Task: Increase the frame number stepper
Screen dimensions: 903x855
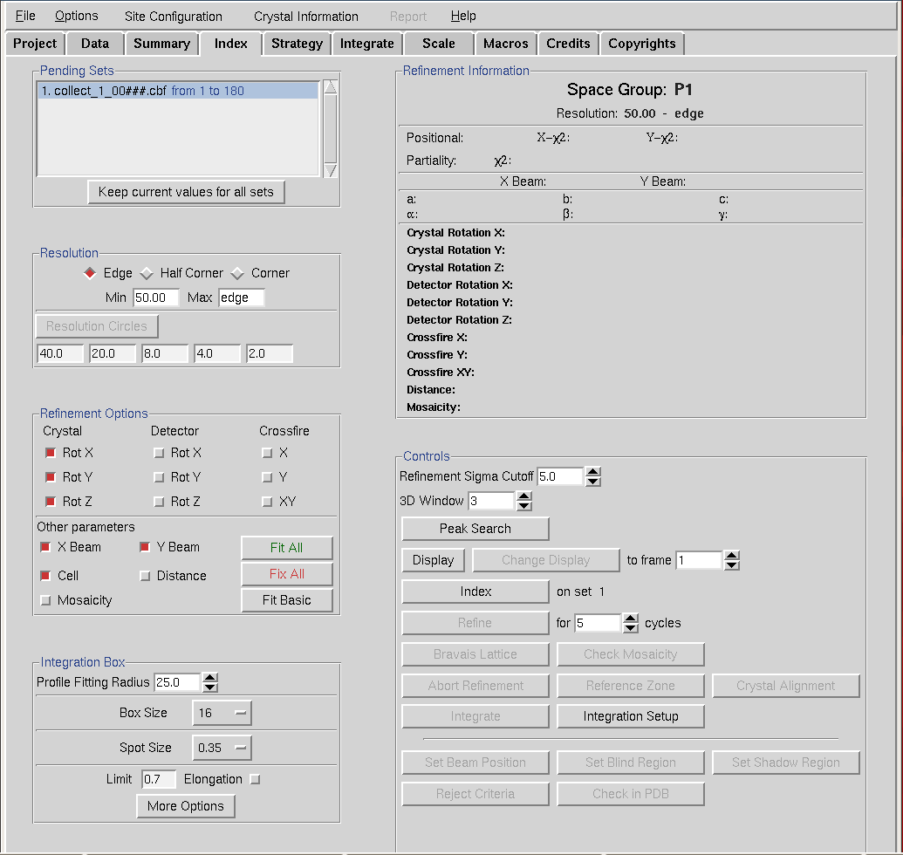Action: pos(731,556)
